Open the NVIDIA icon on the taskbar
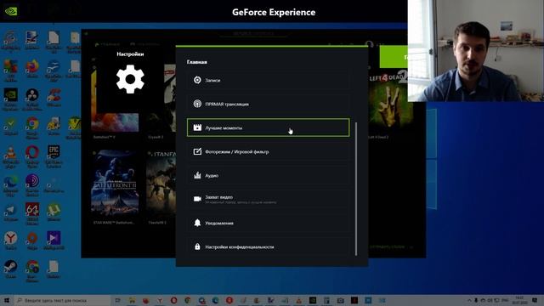The width and height of the screenshot is (544, 306). coord(312,300)
